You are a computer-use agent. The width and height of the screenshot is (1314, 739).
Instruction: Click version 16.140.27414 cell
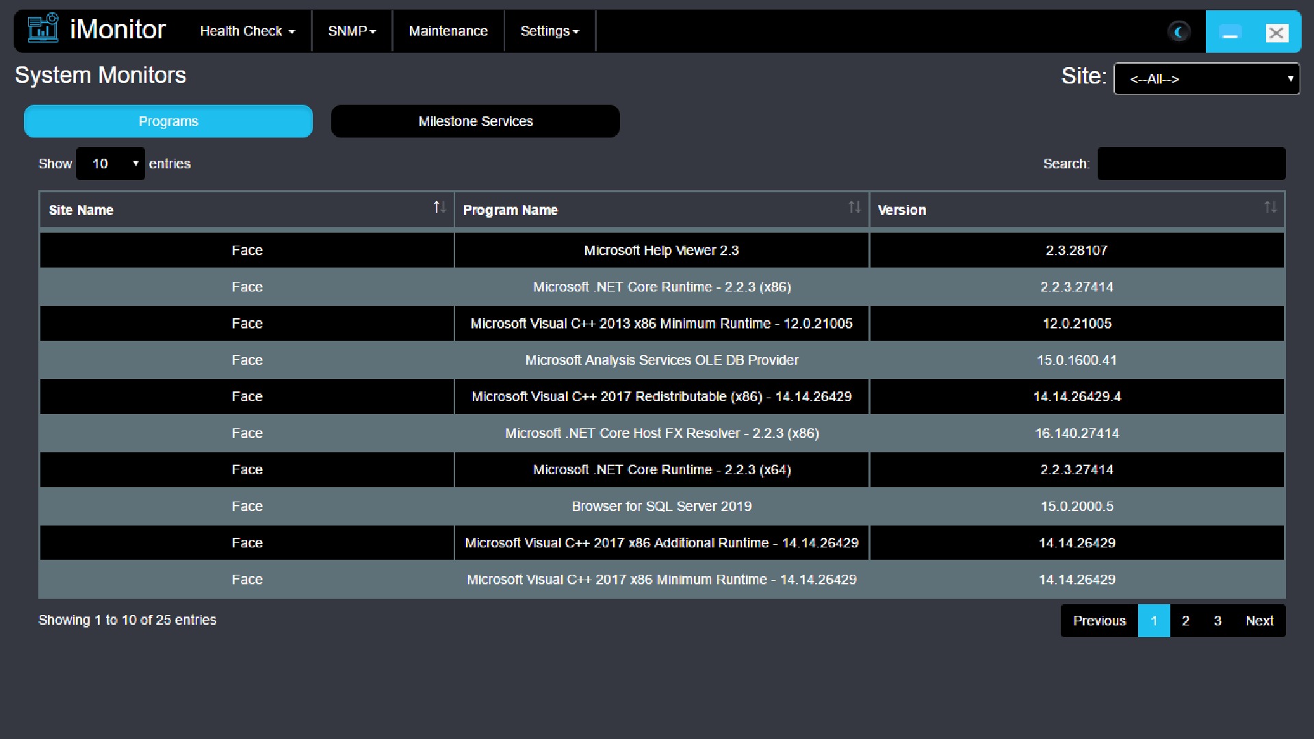pos(1077,433)
